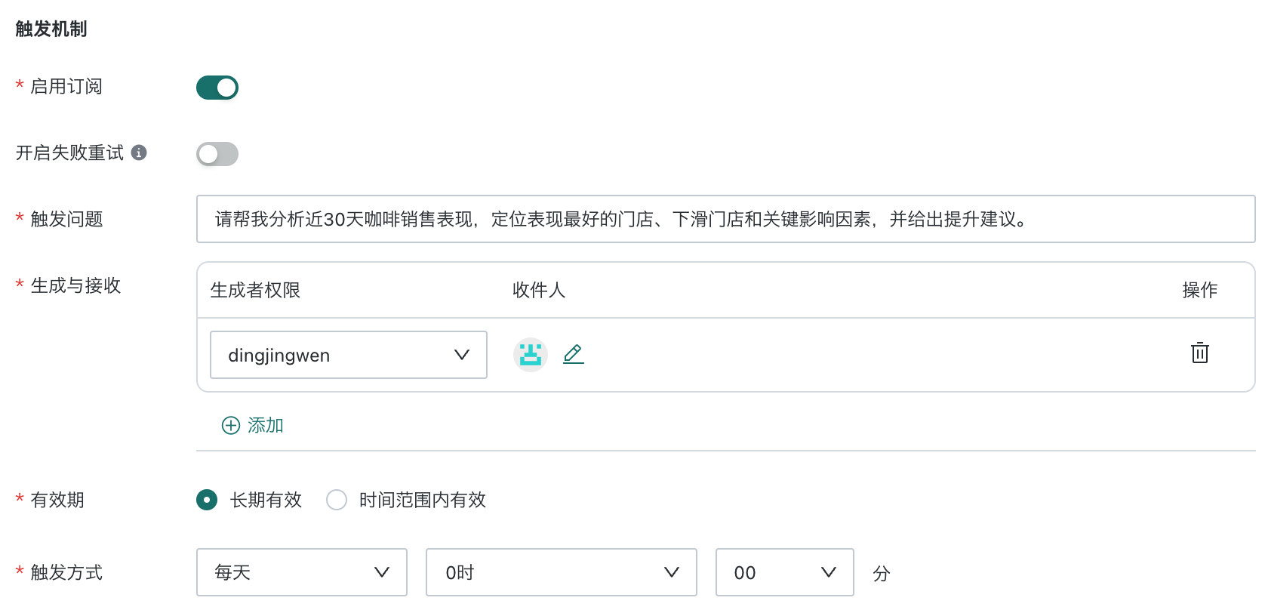
Task: Open the 00 minute dropdown
Action: point(785,572)
